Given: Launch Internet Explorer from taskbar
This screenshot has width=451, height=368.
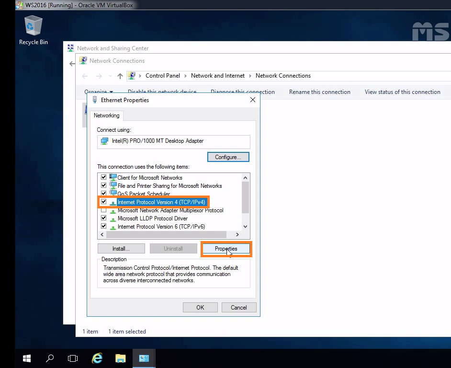Looking at the screenshot, I should coord(97,358).
